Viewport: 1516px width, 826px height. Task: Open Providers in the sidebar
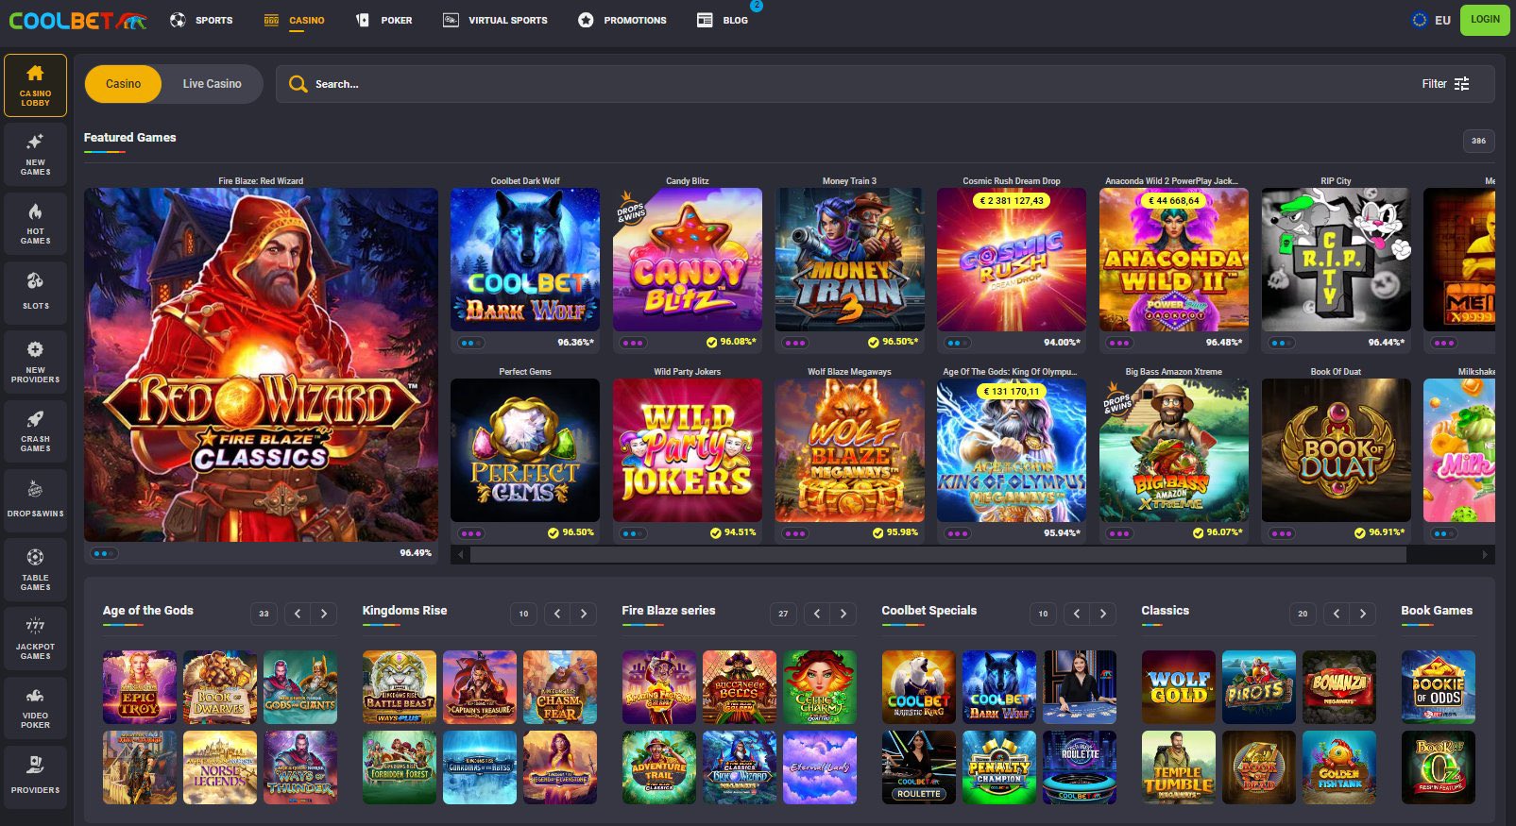pyautogui.click(x=35, y=777)
